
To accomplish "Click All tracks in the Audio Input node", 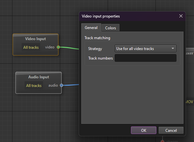I will tap(34, 86).
